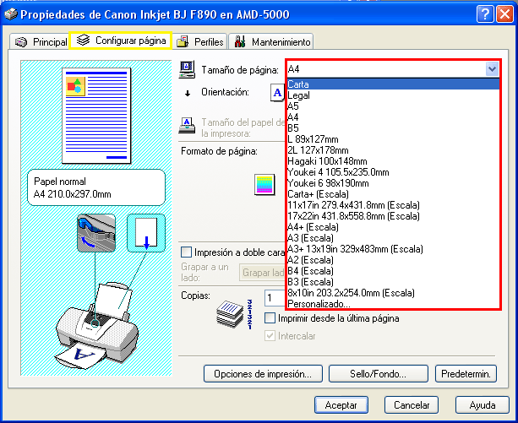518x423 pixels.
Task: Click the printer paper size icon
Action: pos(187,126)
